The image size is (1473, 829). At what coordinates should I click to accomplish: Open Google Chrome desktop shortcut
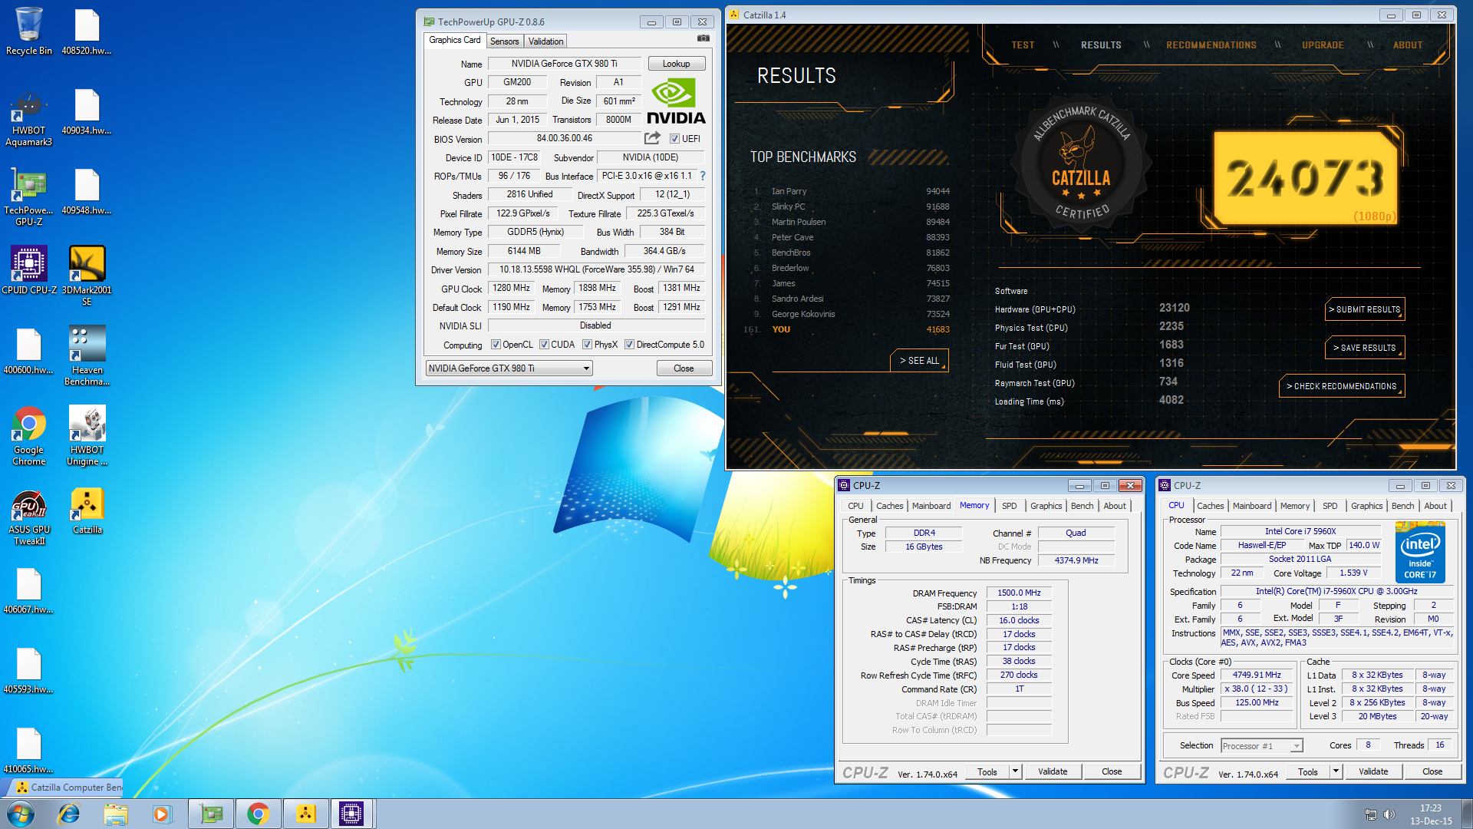(x=29, y=436)
